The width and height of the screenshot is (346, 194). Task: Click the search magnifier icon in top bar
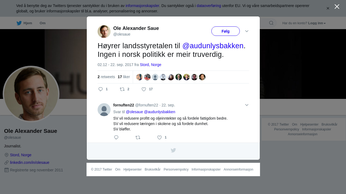click(x=271, y=23)
